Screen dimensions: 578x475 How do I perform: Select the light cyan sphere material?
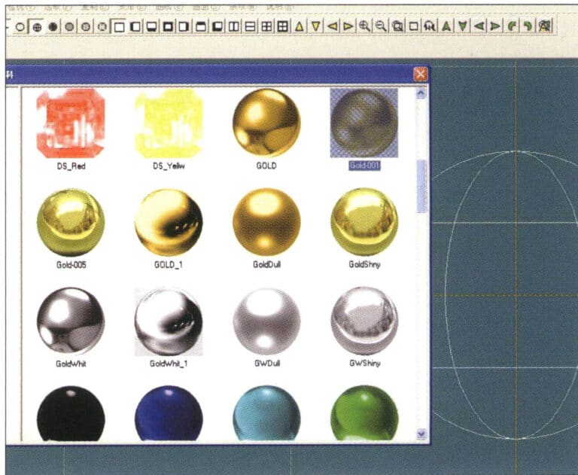(x=266, y=413)
